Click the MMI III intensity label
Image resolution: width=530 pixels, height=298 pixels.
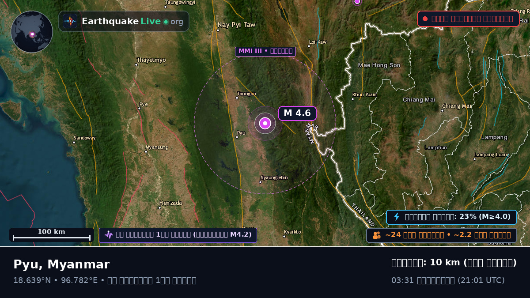265,51
